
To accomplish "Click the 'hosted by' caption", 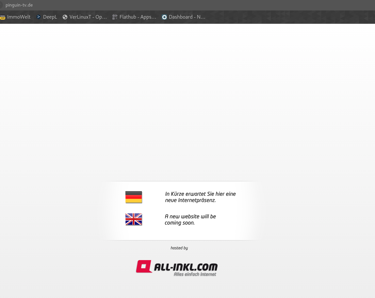I will 179,248.
